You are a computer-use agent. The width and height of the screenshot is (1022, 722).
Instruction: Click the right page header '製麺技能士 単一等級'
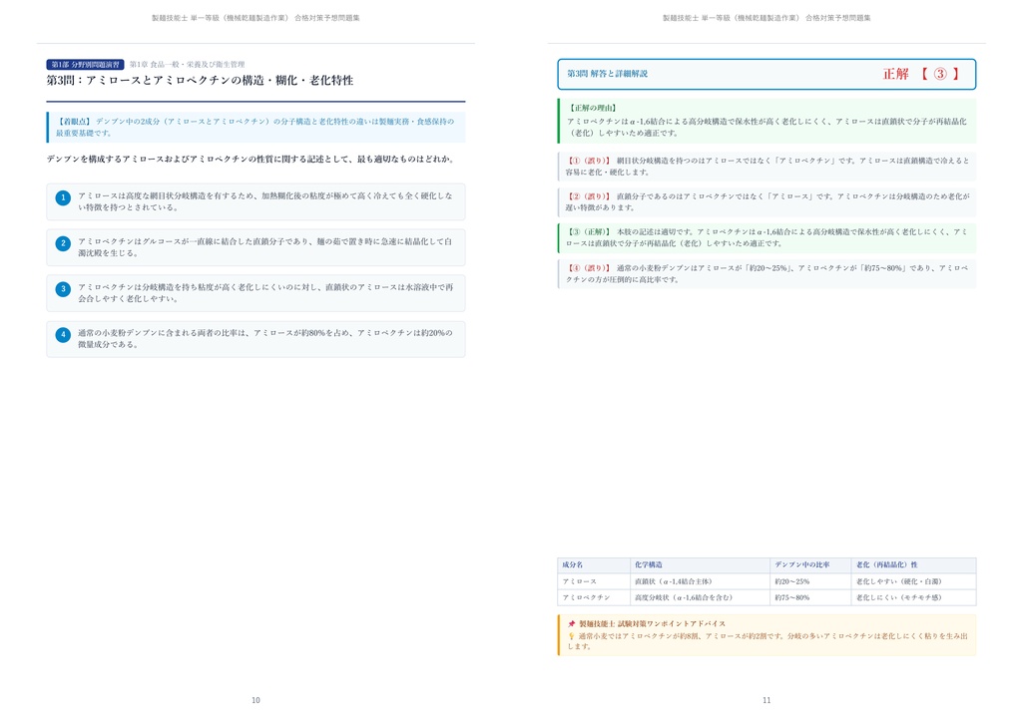(766, 18)
